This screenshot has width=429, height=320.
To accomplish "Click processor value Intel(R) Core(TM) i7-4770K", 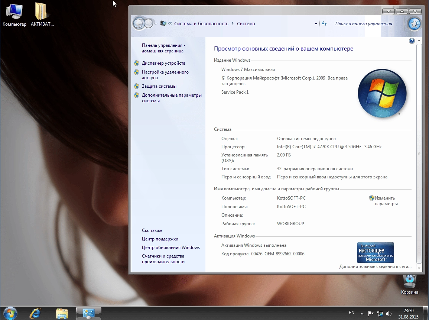I will (329, 147).
